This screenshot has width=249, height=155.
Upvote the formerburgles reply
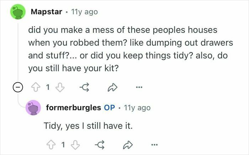(x=51, y=145)
